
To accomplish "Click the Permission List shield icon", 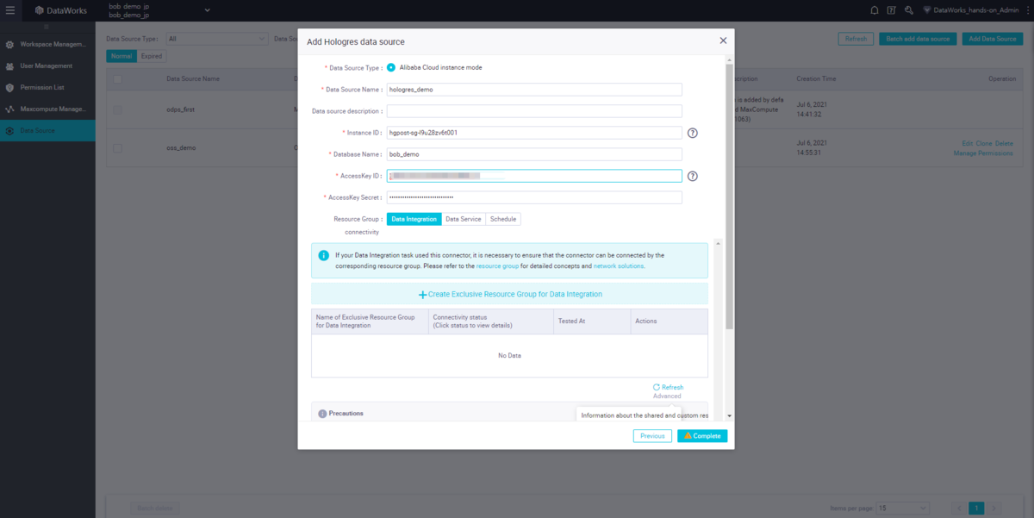I will [9, 87].
